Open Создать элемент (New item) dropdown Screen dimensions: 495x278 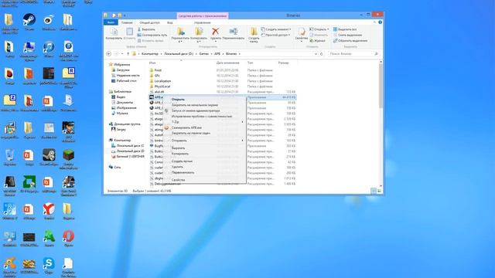pos(276,29)
